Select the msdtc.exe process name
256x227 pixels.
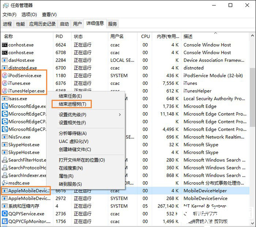point(19,183)
